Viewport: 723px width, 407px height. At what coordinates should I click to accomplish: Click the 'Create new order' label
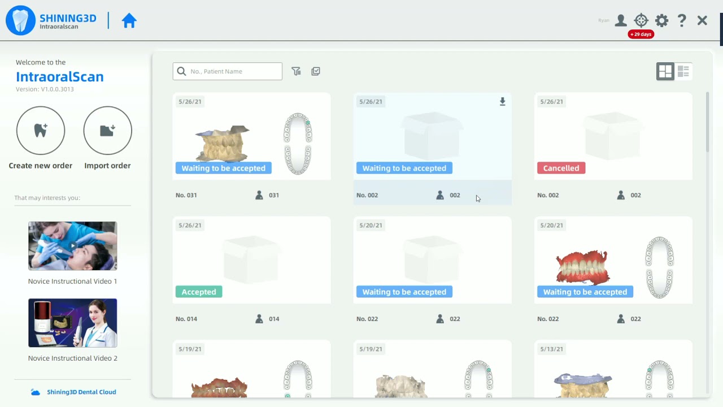[41, 166]
